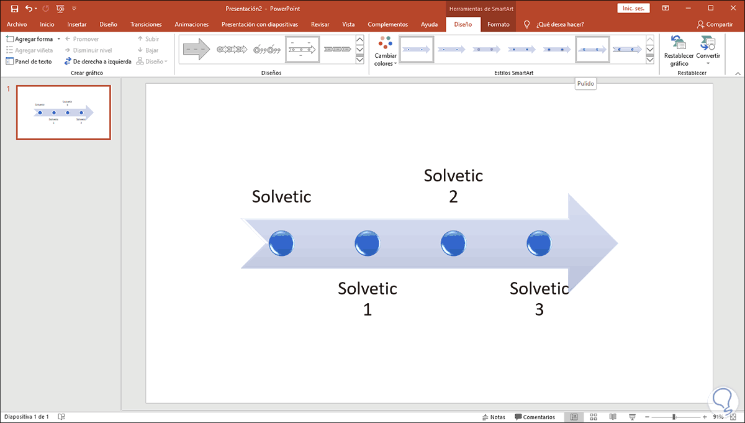The image size is (745, 423).
Task: Select the large arrow SmartArt layout
Action: 197,49
